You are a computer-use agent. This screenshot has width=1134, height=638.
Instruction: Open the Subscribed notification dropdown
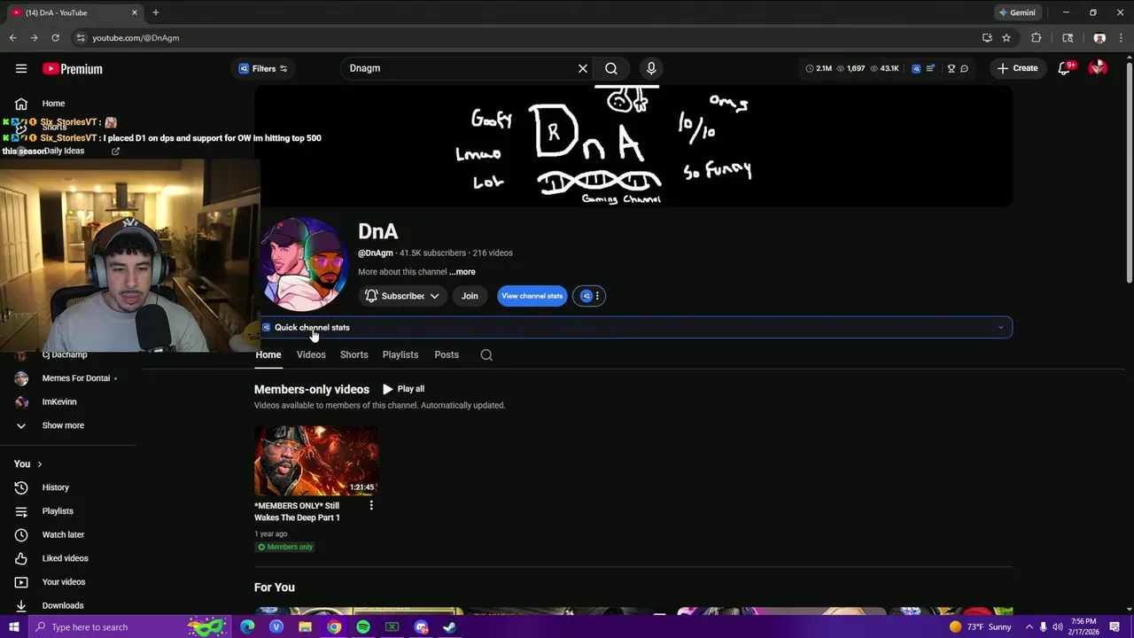click(401, 296)
